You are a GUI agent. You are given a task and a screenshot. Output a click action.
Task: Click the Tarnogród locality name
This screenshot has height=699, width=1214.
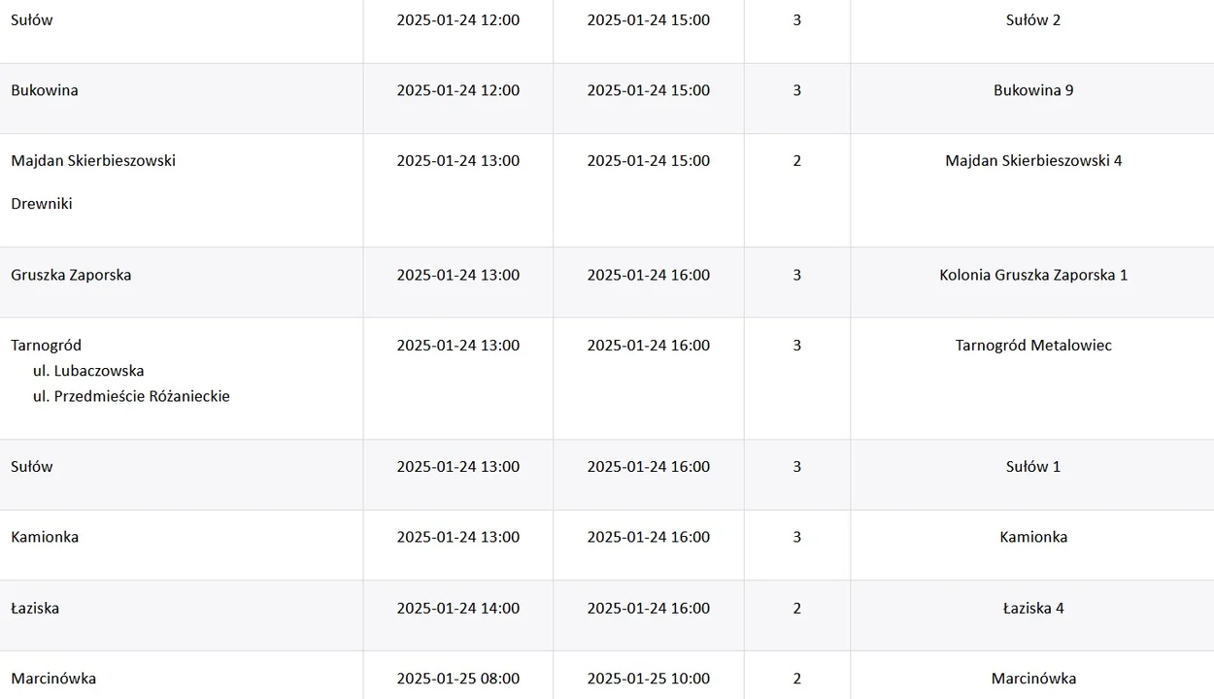click(x=47, y=346)
